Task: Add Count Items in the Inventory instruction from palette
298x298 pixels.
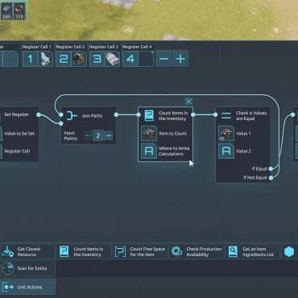Action: tap(84, 251)
